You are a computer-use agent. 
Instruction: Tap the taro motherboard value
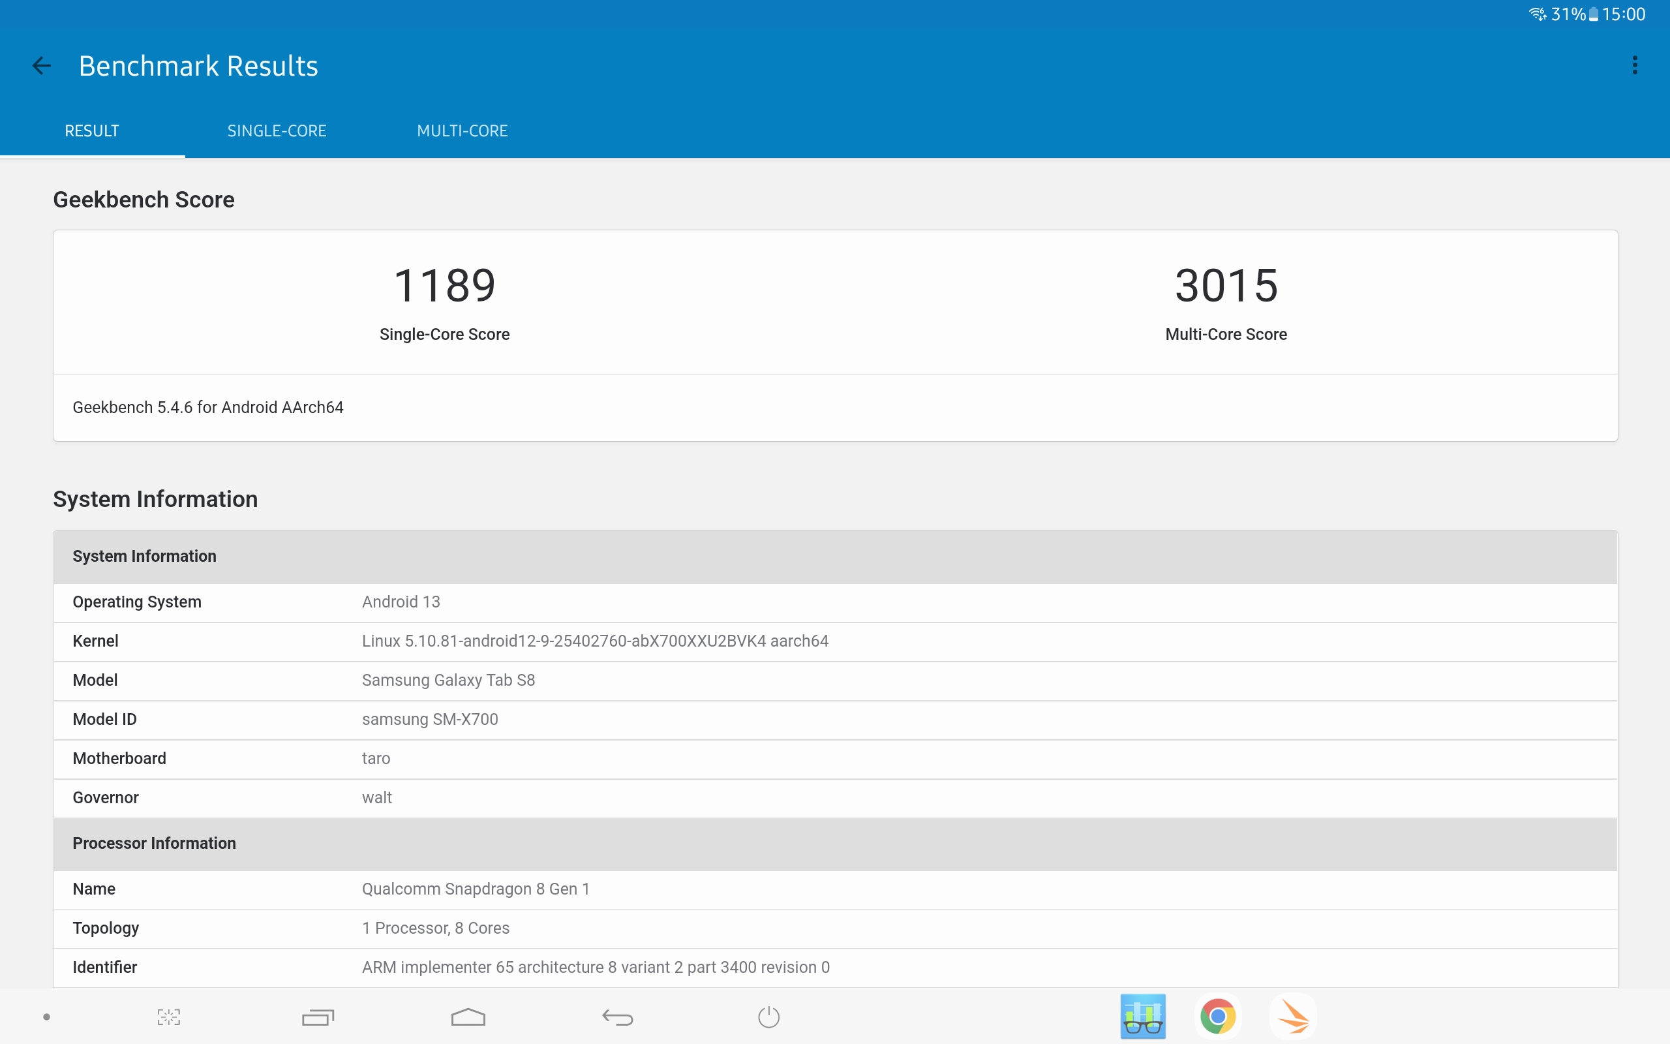376,759
